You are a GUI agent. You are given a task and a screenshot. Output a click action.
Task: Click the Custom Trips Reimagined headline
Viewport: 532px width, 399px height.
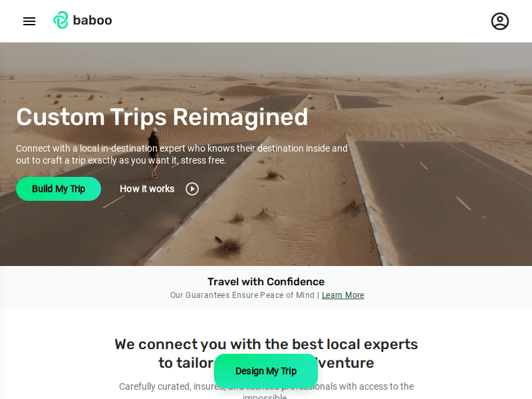162,117
